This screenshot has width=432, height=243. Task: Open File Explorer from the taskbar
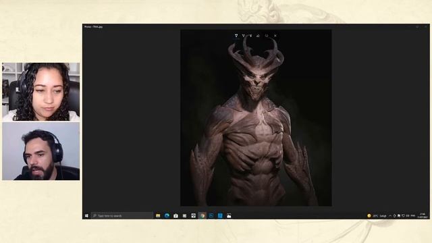[158, 216]
